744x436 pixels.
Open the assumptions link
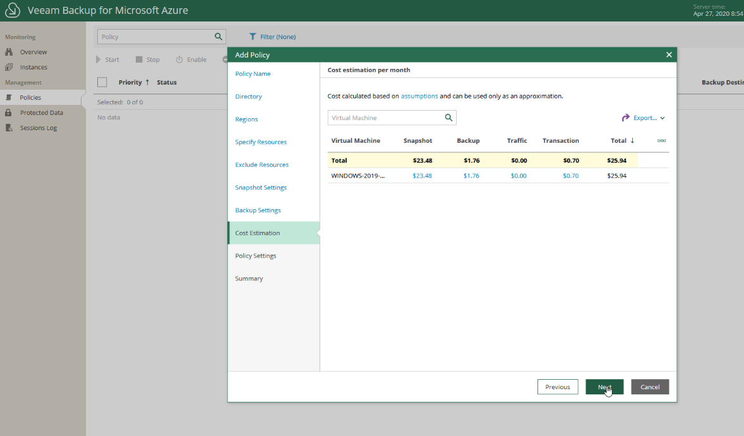(x=419, y=96)
